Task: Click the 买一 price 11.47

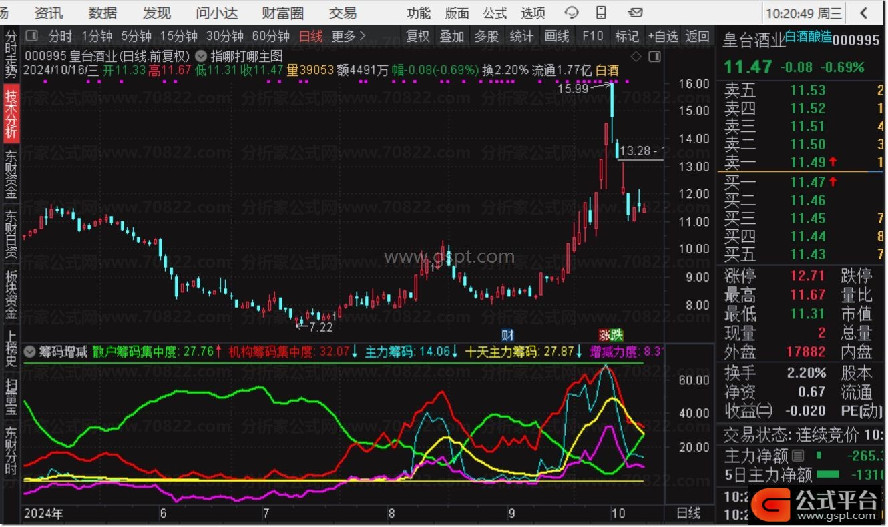Action: click(x=807, y=182)
